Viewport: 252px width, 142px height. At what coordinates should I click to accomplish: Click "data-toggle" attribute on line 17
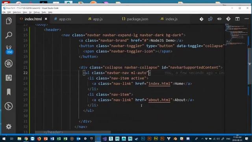[189, 46]
